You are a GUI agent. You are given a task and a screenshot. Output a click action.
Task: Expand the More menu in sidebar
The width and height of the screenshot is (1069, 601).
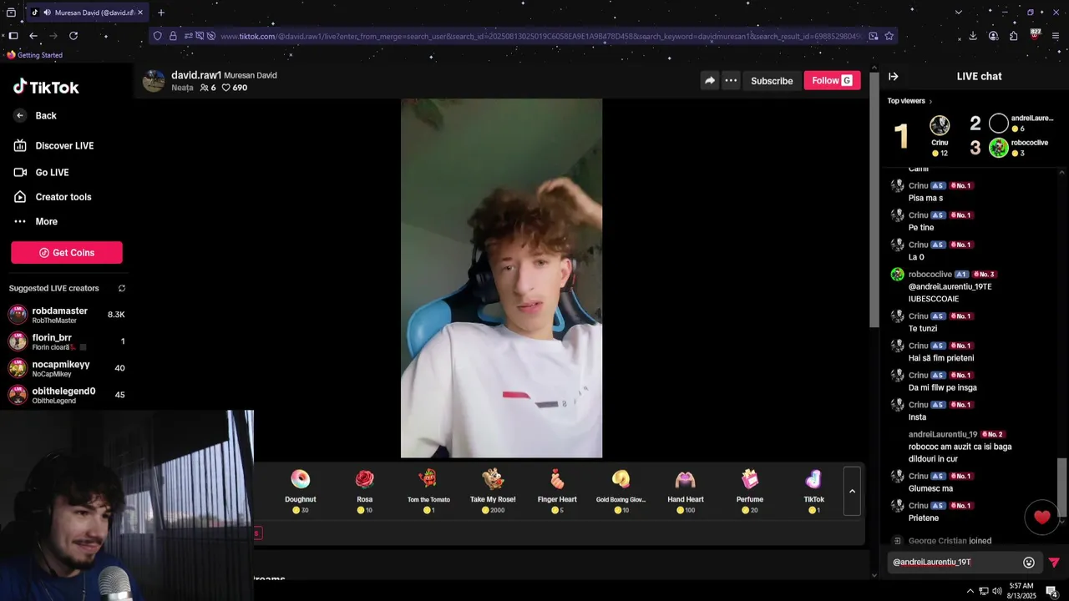(x=35, y=221)
